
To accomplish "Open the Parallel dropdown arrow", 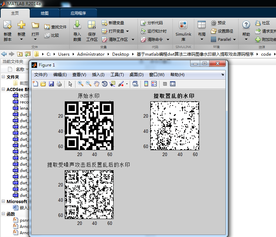I will point(234,39).
